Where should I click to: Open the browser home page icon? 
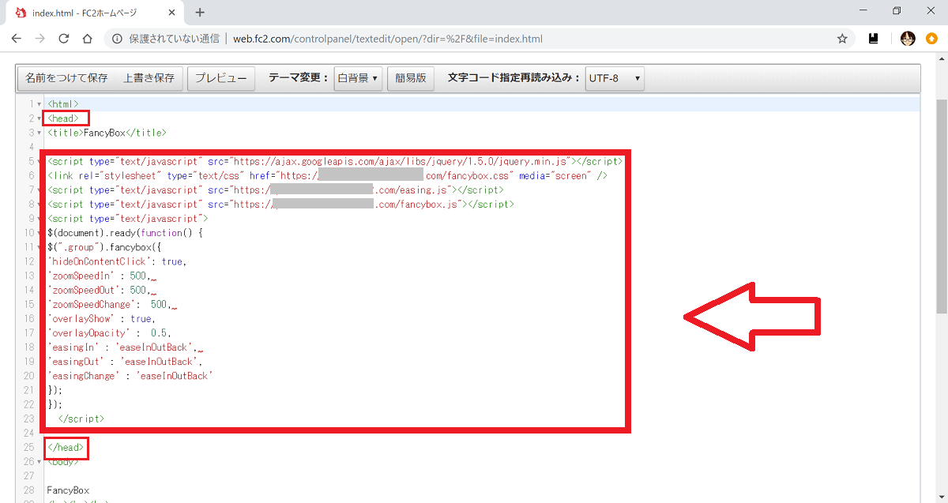[88, 38]
